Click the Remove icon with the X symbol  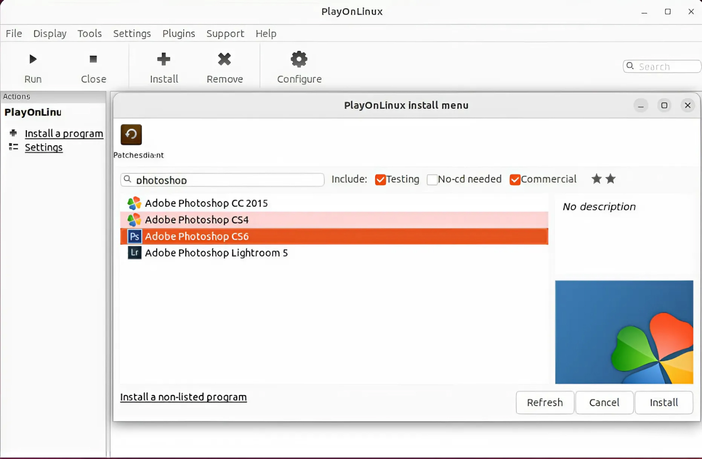pyautogui.click(x=224, y=59)
